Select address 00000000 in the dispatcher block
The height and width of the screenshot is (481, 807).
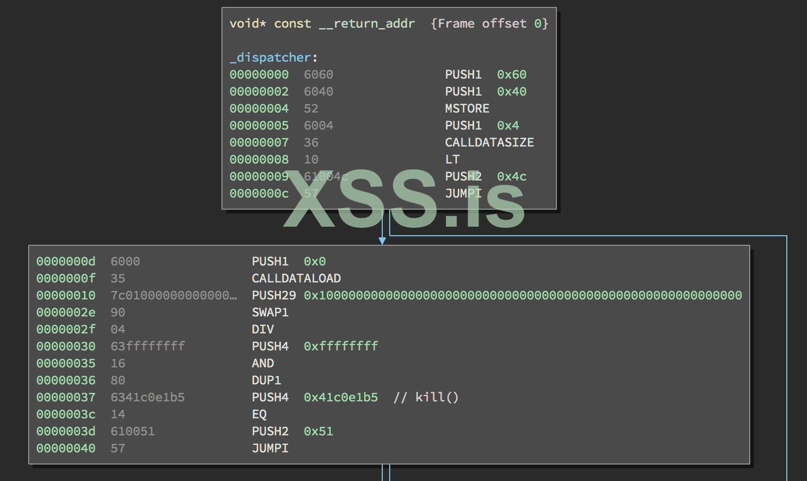coord(259,74)
